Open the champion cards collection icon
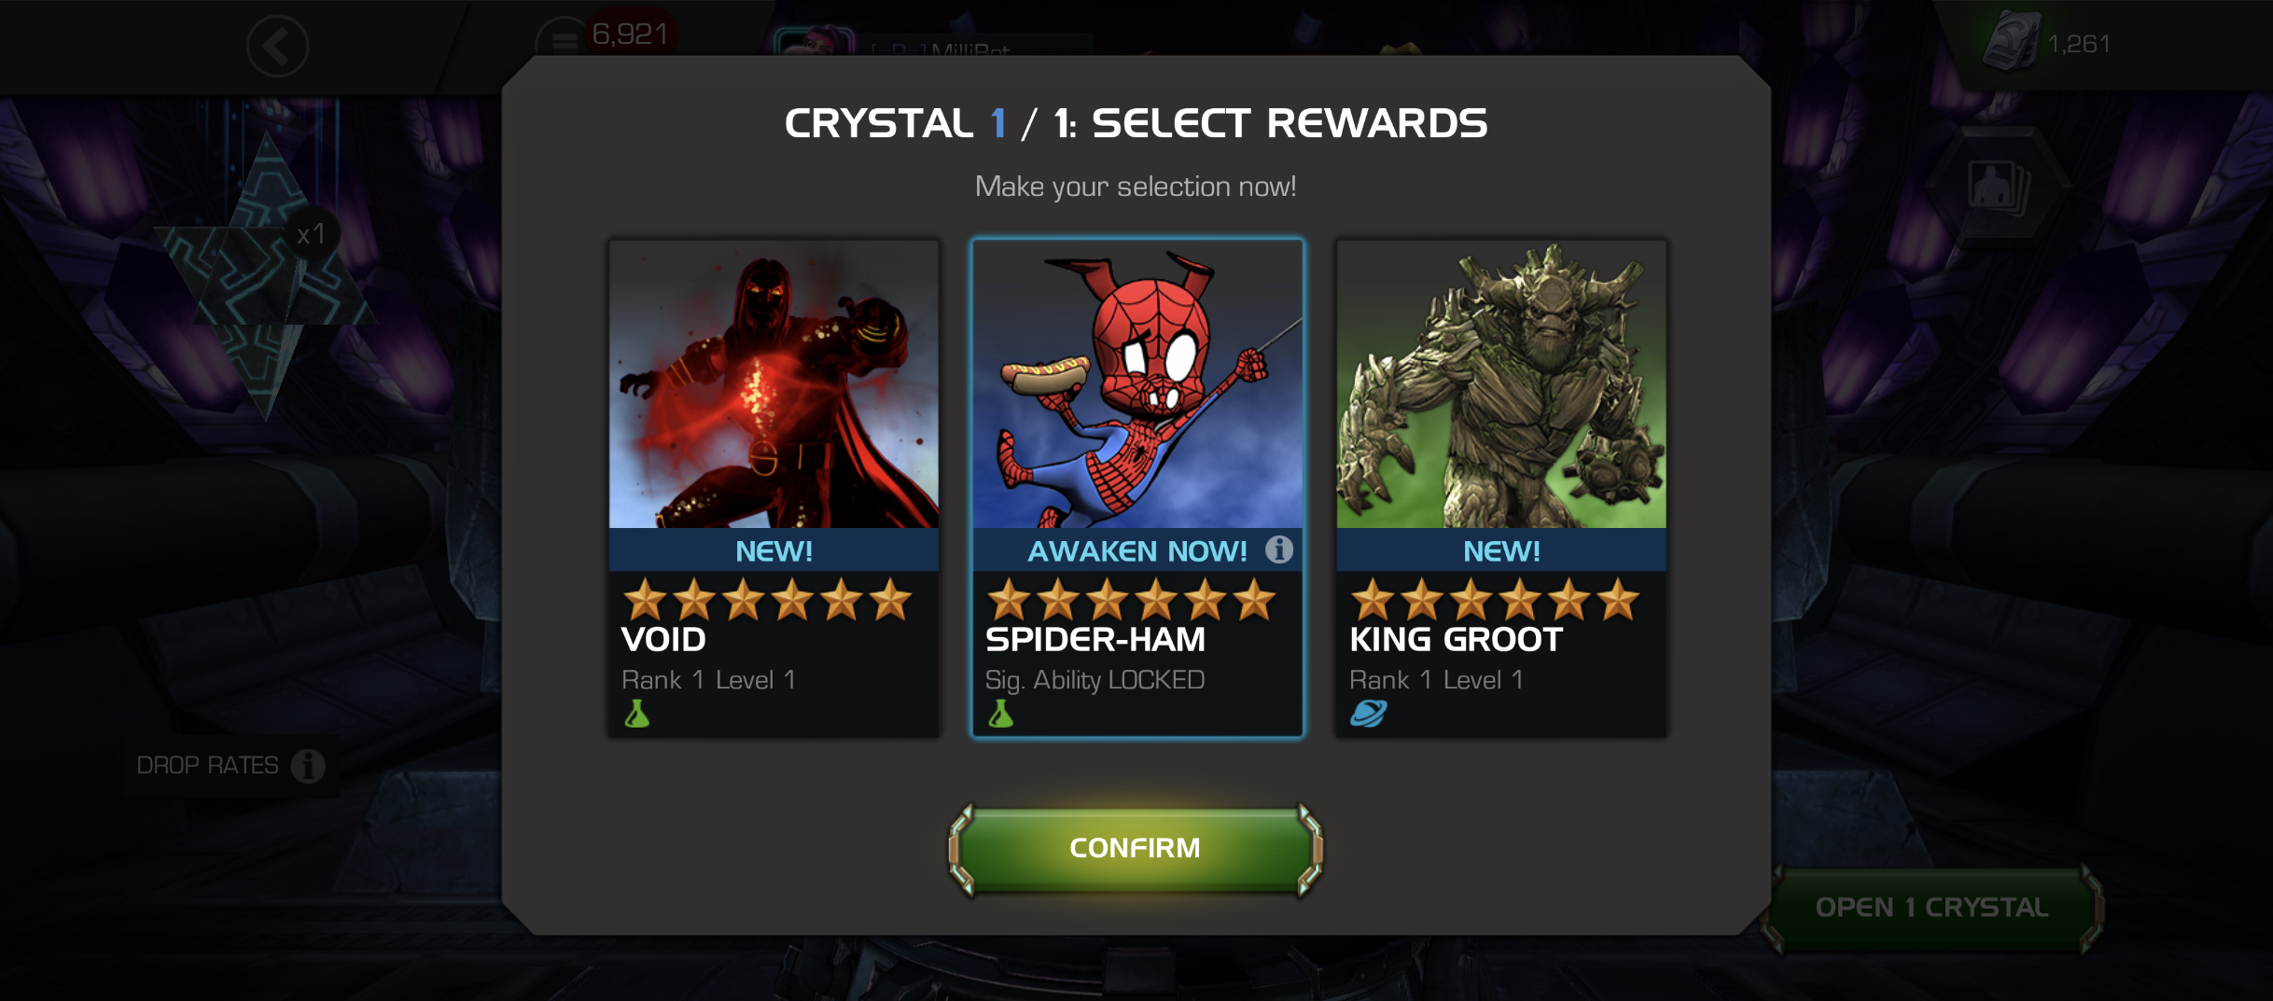Viewport: 2273px width, 1001px height. pyautogui.click(x=1998, y=185)
